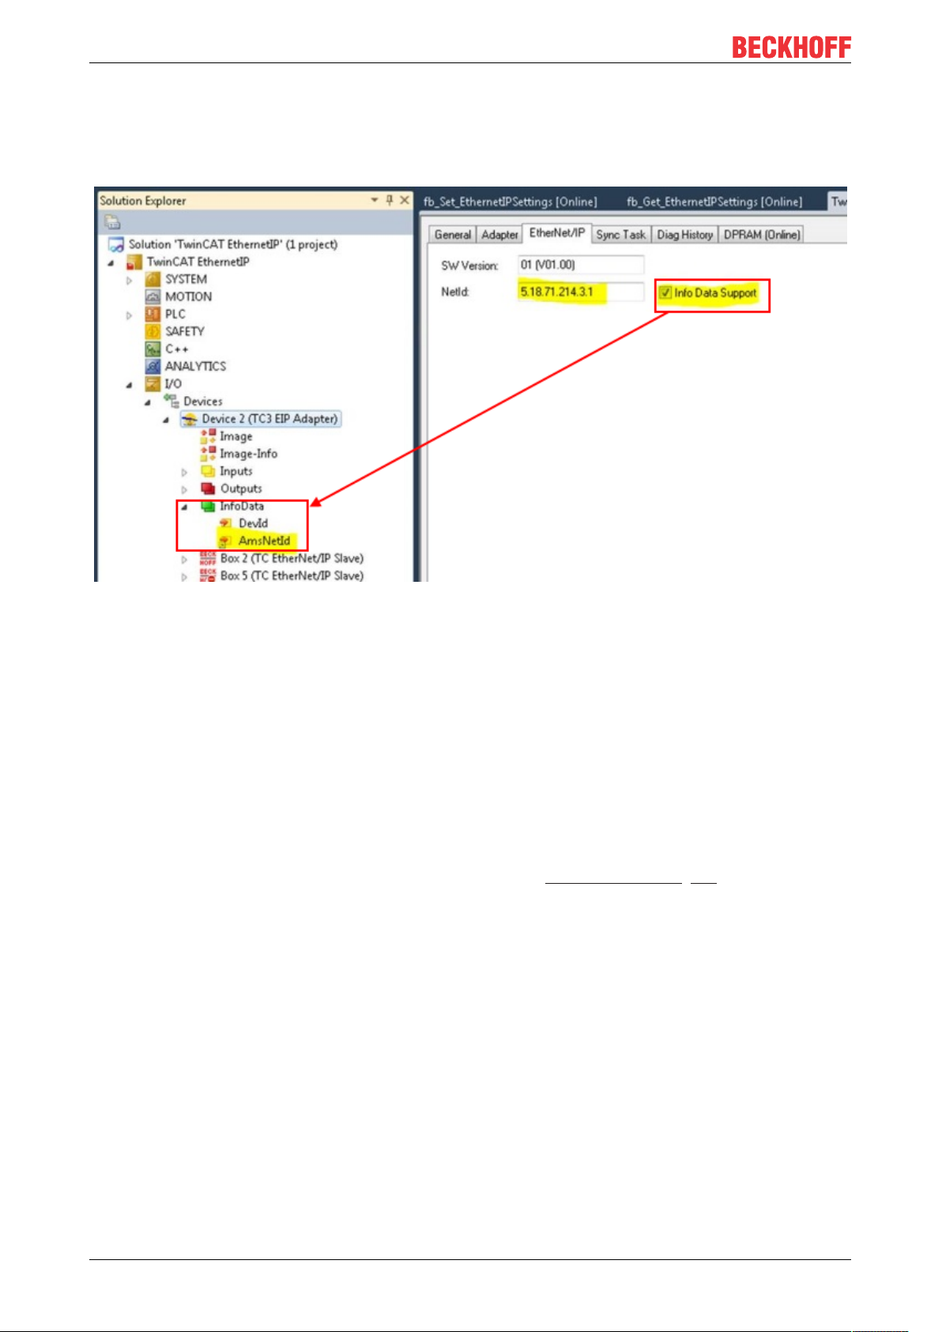Click the PLC node icon
942x1332 pixels.
153,315
